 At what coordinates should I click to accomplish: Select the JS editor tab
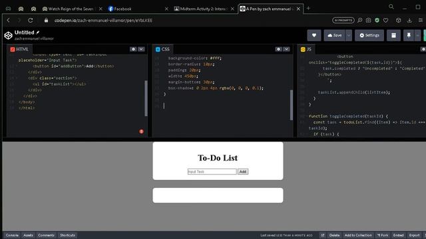(x=306, y=49)
